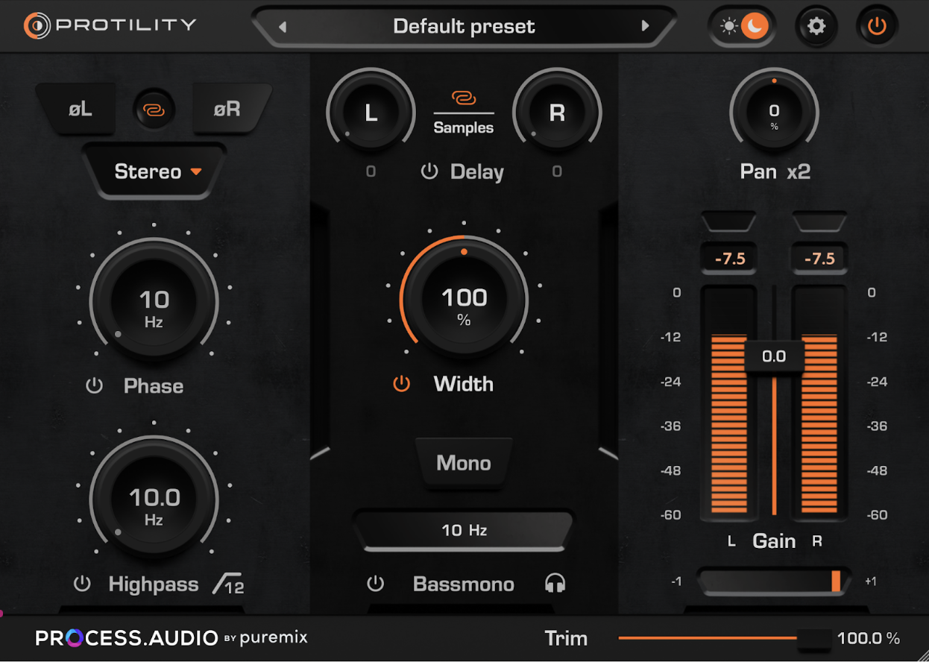929x662 pixels.
Task: Click the Protility logo
Action: 110,25
